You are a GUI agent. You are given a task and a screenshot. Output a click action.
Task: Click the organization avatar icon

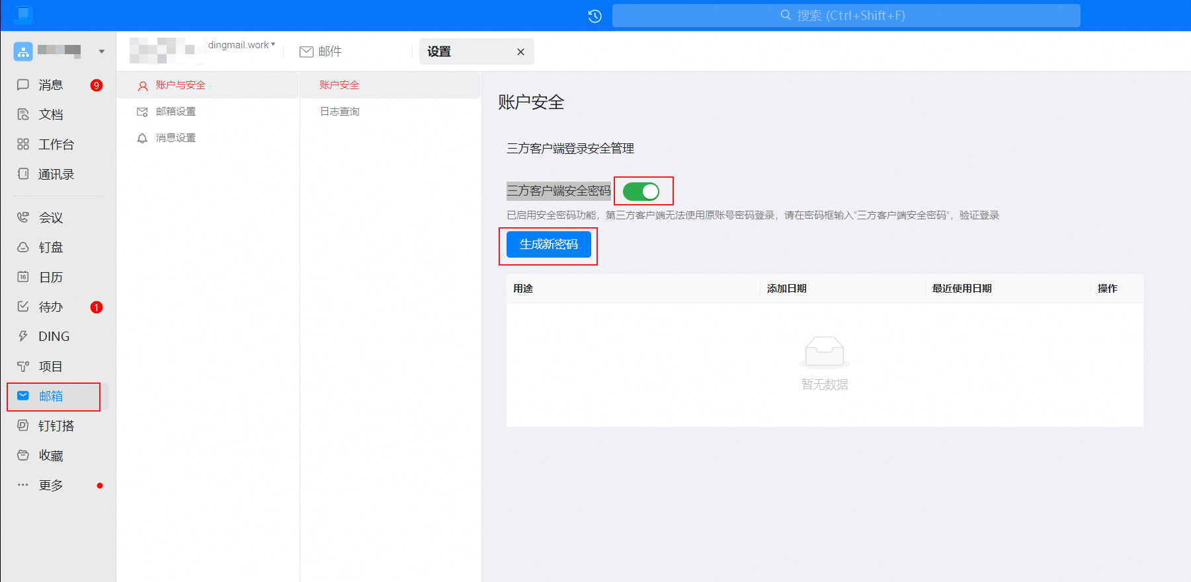(x=23, y=52)
